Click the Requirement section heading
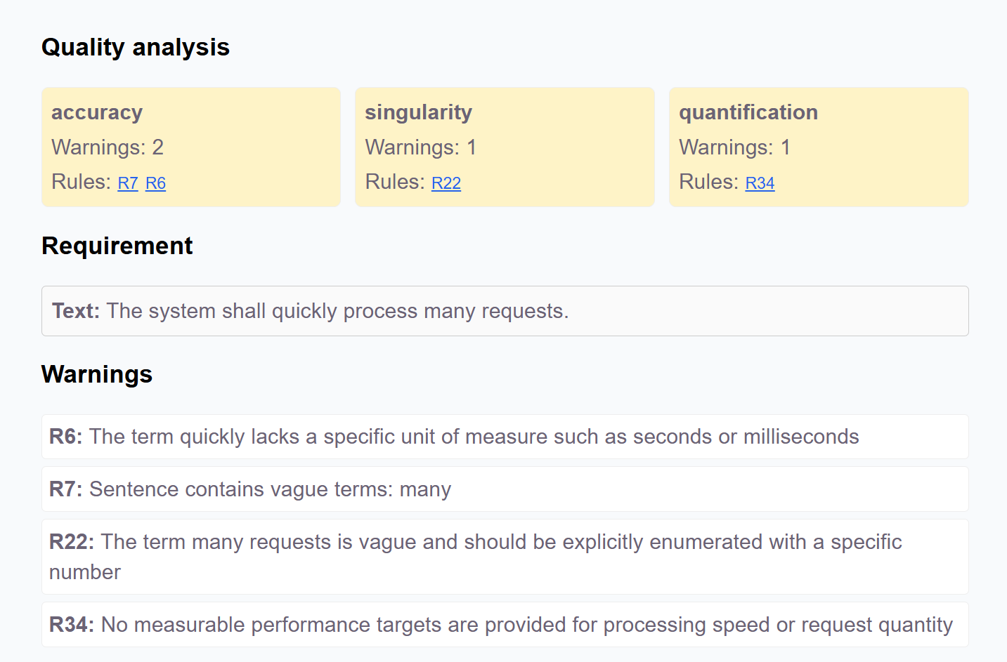This screenshot has height=662, width=1007. pos(117,246)
